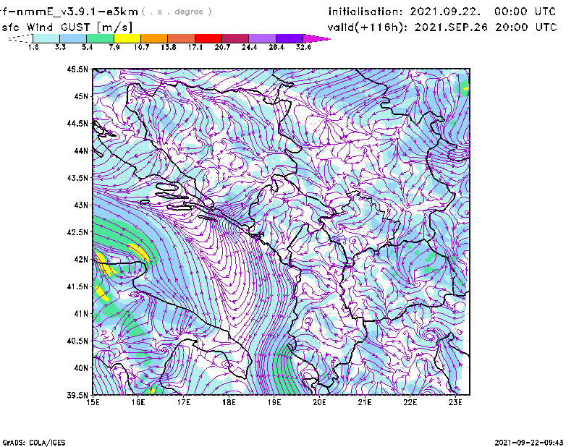Screen dimensions: 579x447
Task: Click the legend value 13.8
Action: point(169,47)
